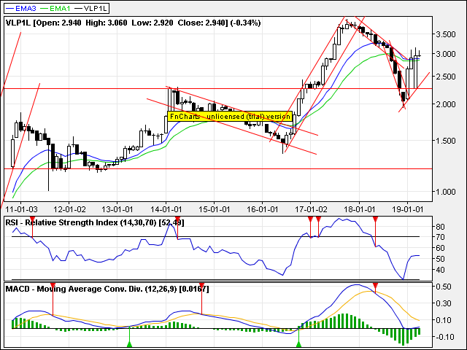Click the RSI red sell marker just after 14-01-01
Viewport: 467px width, 350px height.
click(x=178, y=219)
